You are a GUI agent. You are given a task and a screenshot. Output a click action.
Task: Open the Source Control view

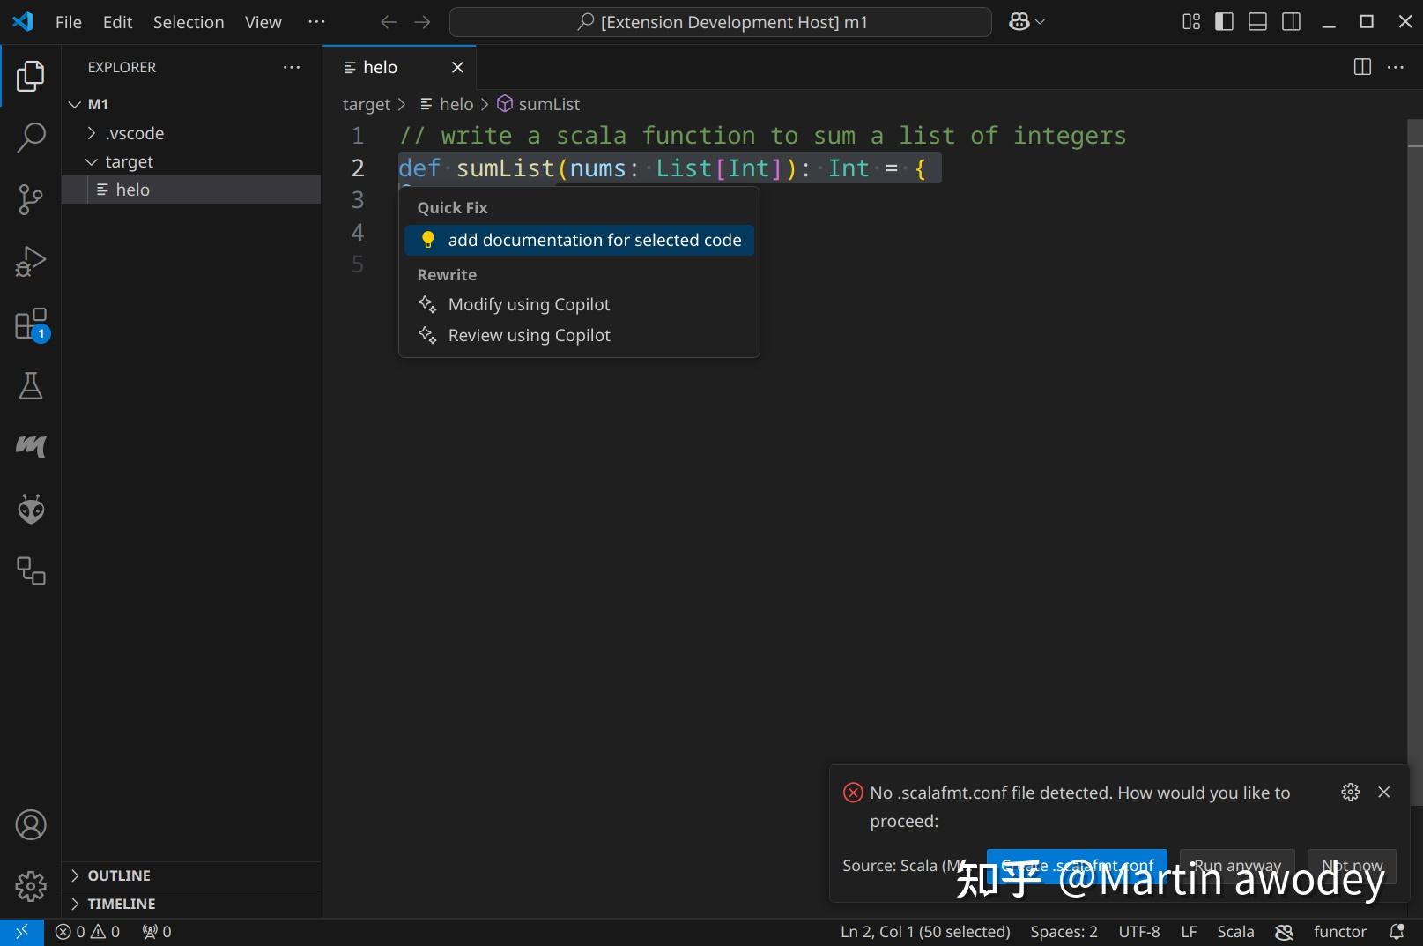pos(31,199)
